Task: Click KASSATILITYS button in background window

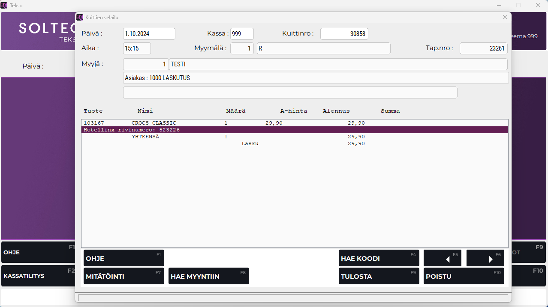Action: (38, 276)
